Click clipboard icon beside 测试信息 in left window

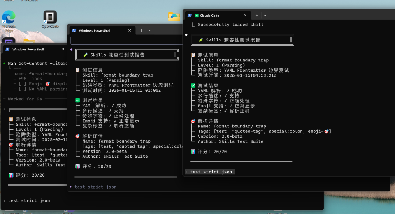click(11, 119)
